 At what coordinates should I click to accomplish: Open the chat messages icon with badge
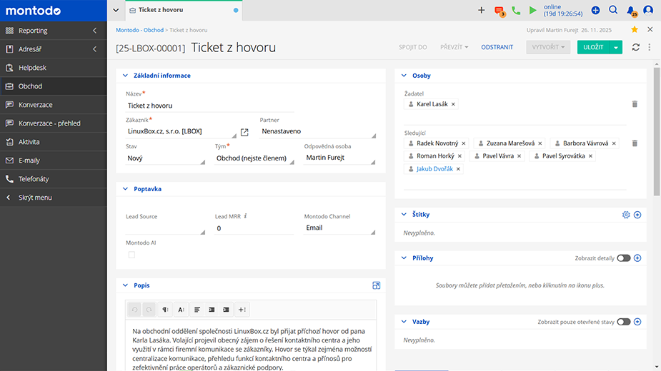500,11
